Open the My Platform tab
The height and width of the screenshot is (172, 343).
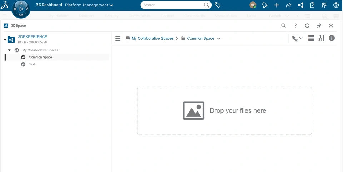click(58, 16)
